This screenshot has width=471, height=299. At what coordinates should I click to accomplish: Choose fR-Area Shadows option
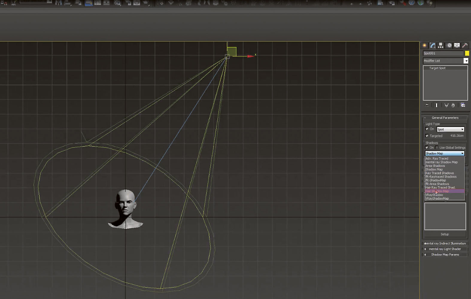(x=445, y=184)
